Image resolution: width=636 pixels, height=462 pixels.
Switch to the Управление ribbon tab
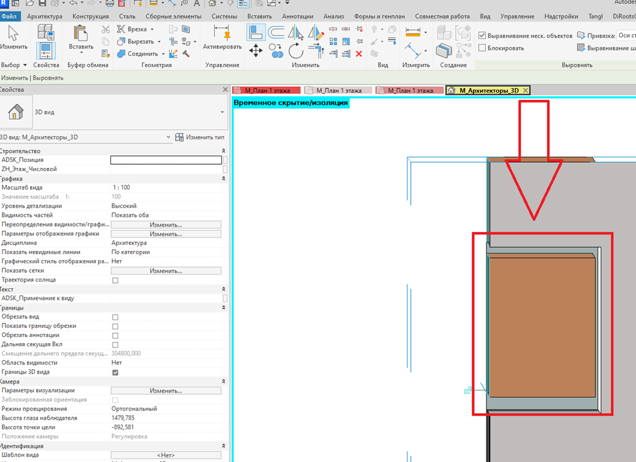pyautogui.click(x=517, y=16)
